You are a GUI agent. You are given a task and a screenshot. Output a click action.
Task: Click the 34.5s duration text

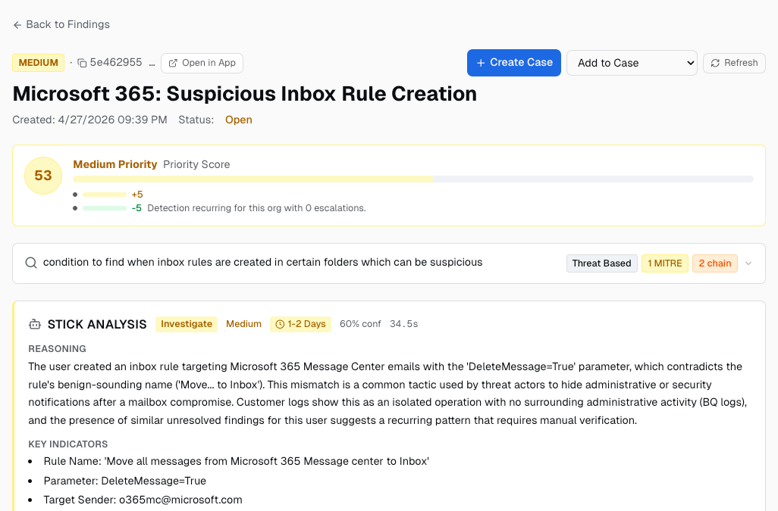pos(404,324)
